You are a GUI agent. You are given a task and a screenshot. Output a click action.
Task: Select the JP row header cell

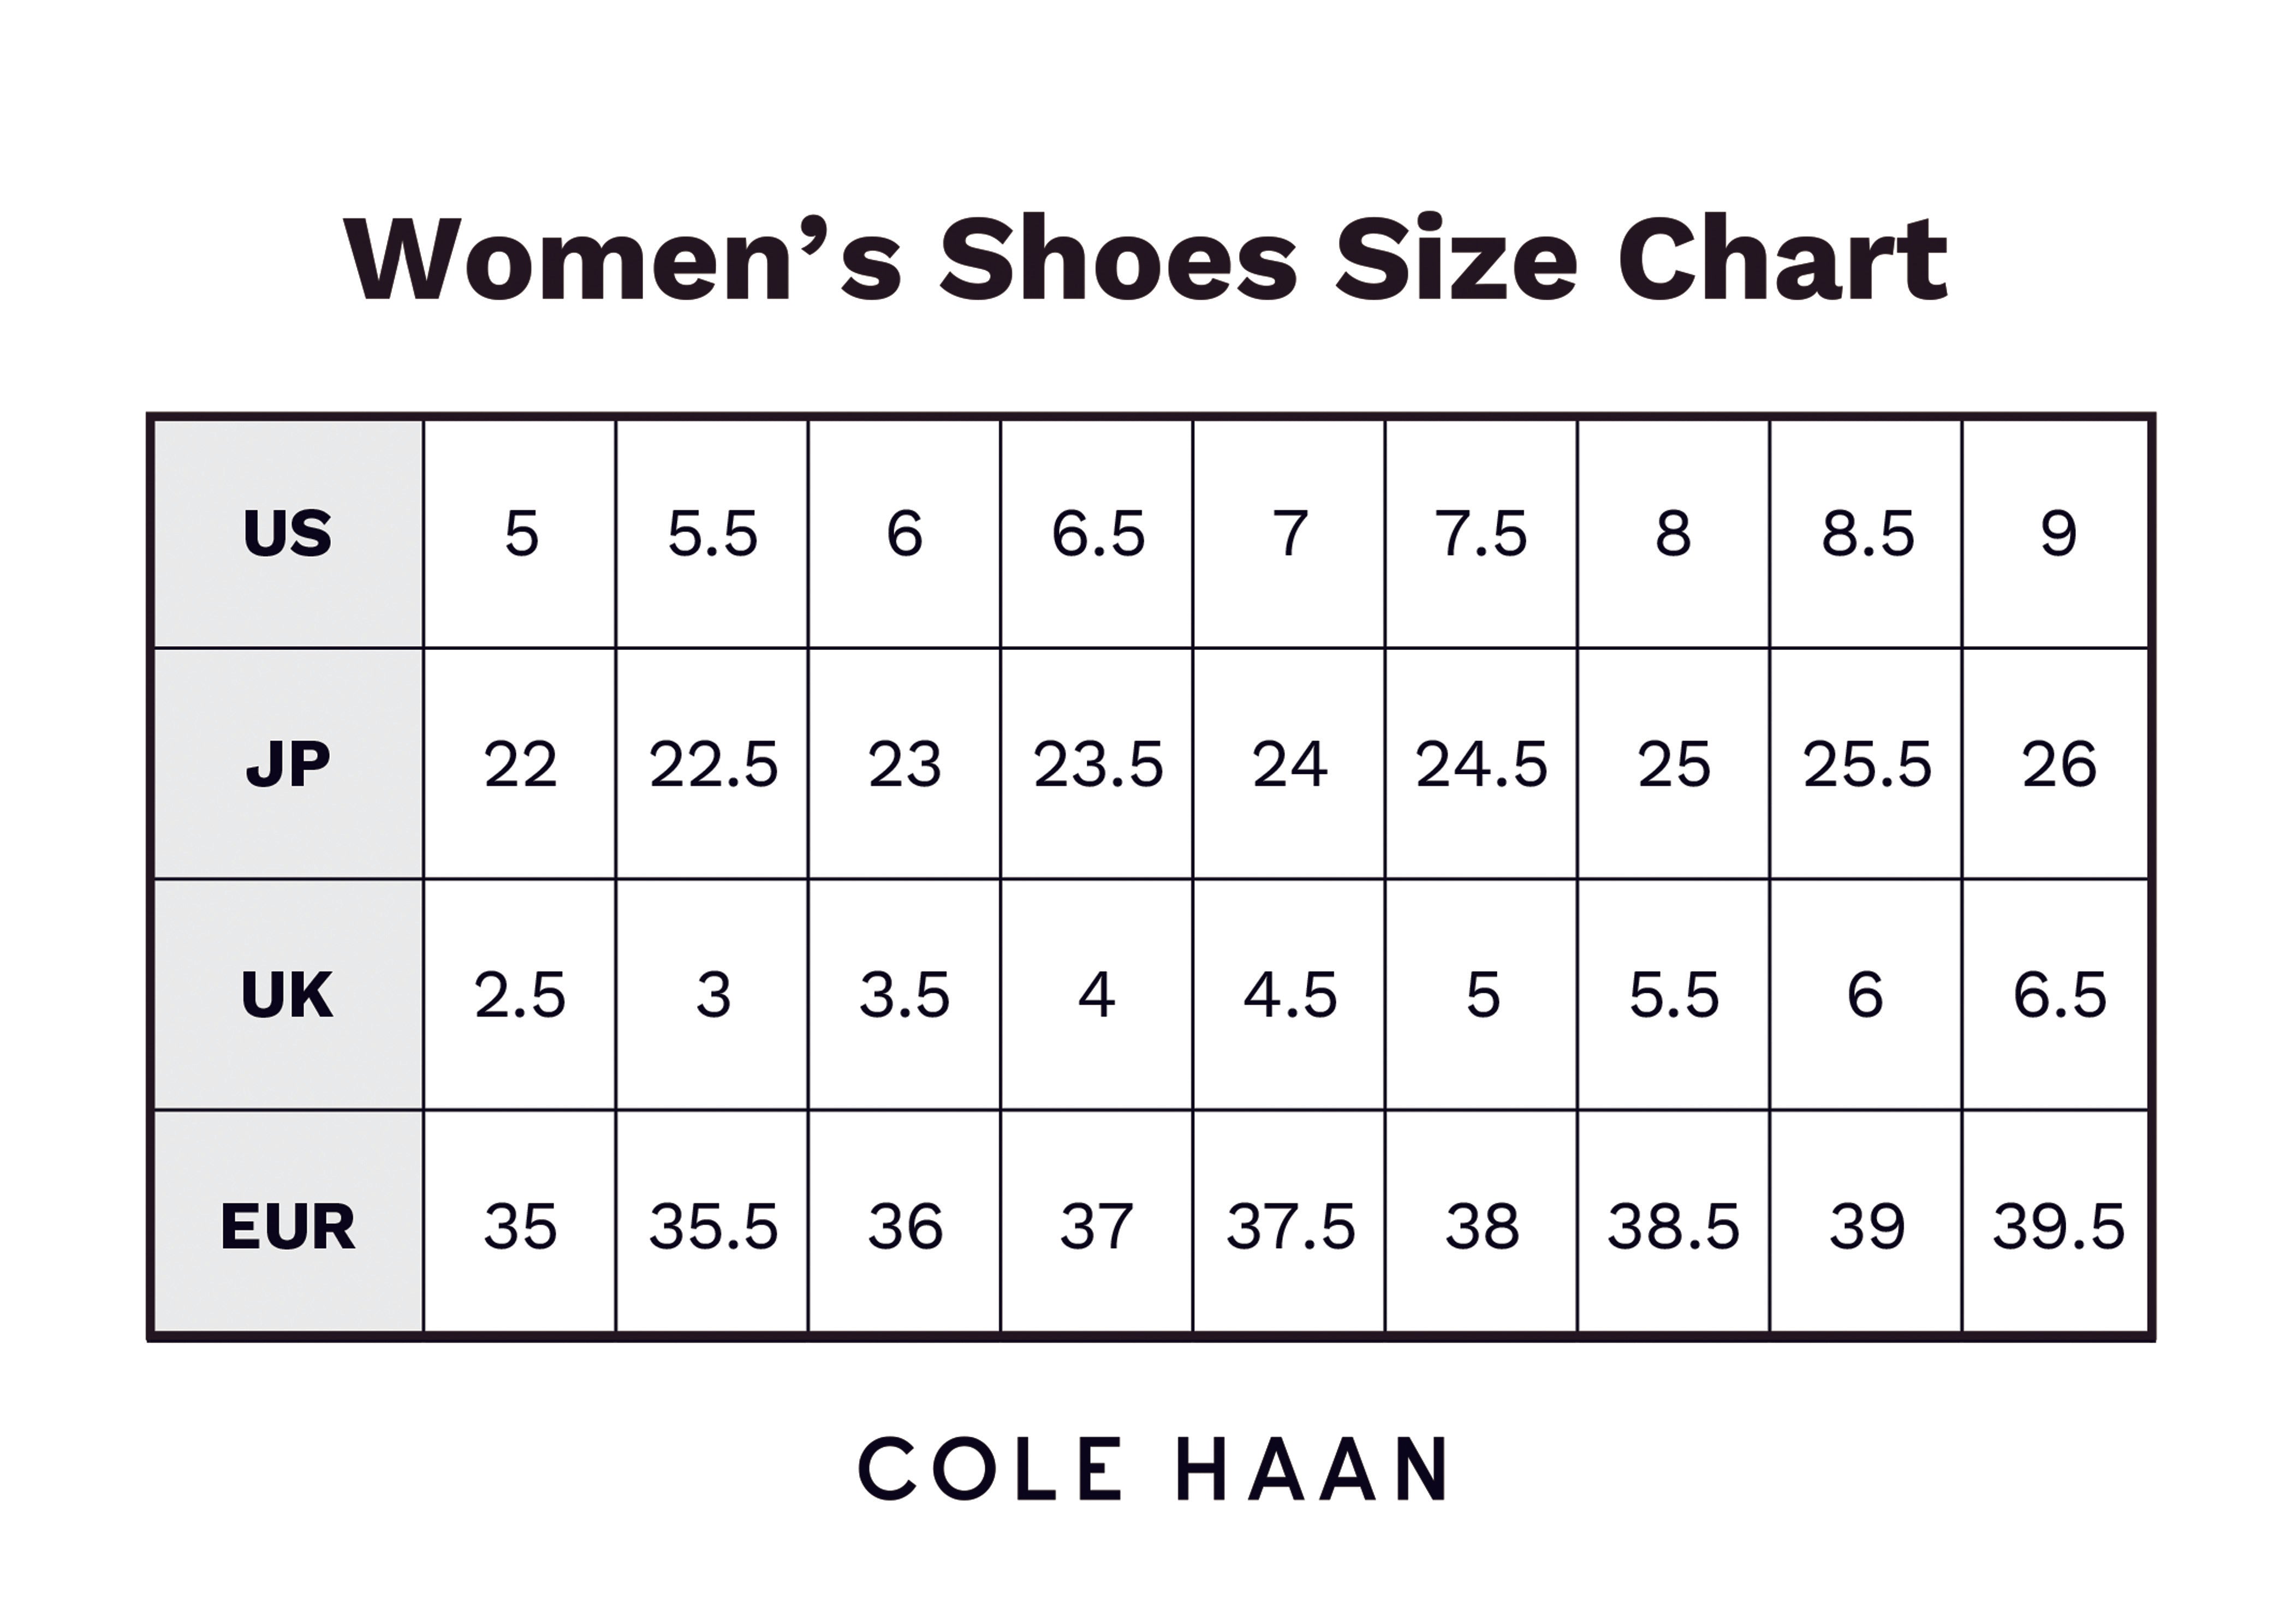pyautogui.click(x=287, y=764)
